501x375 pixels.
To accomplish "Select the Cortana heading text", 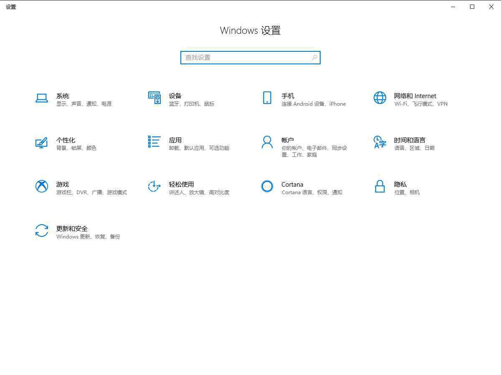I will pyautogui.click(x=292, y=185).
